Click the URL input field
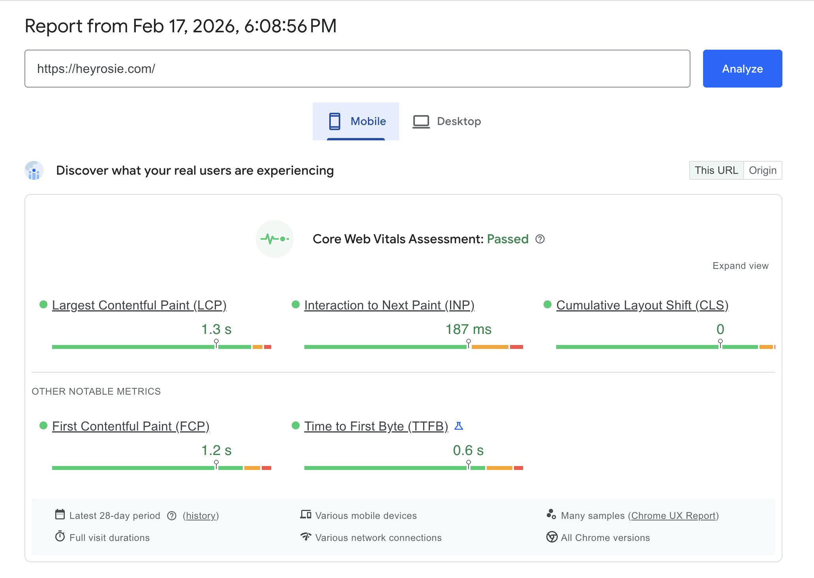The height and width of the screenshot is (578, 814). [357, 69]
